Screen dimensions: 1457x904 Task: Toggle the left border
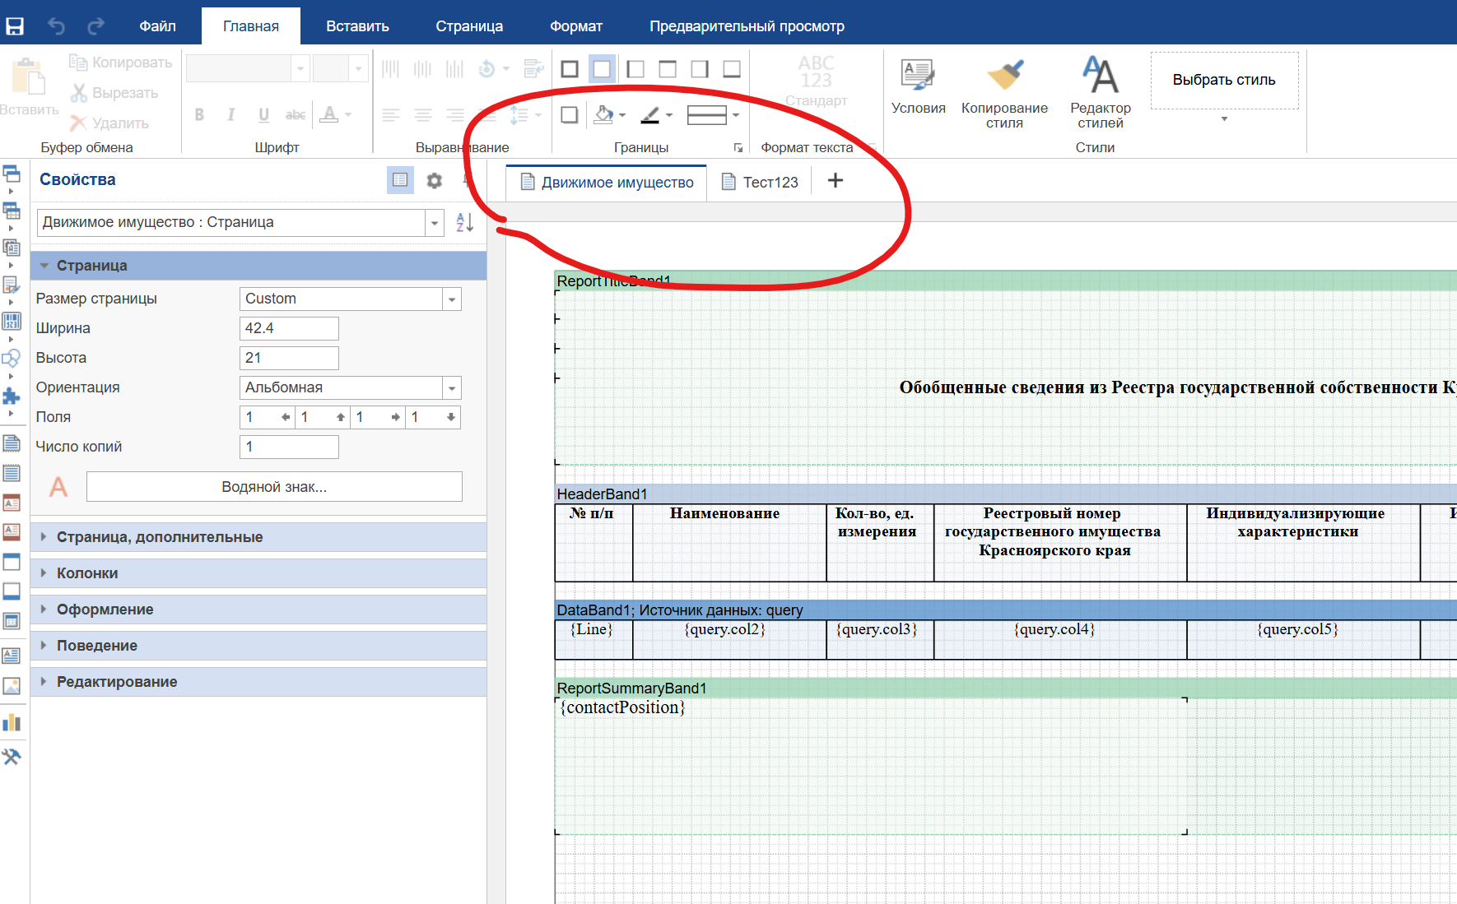pos(635,69)
